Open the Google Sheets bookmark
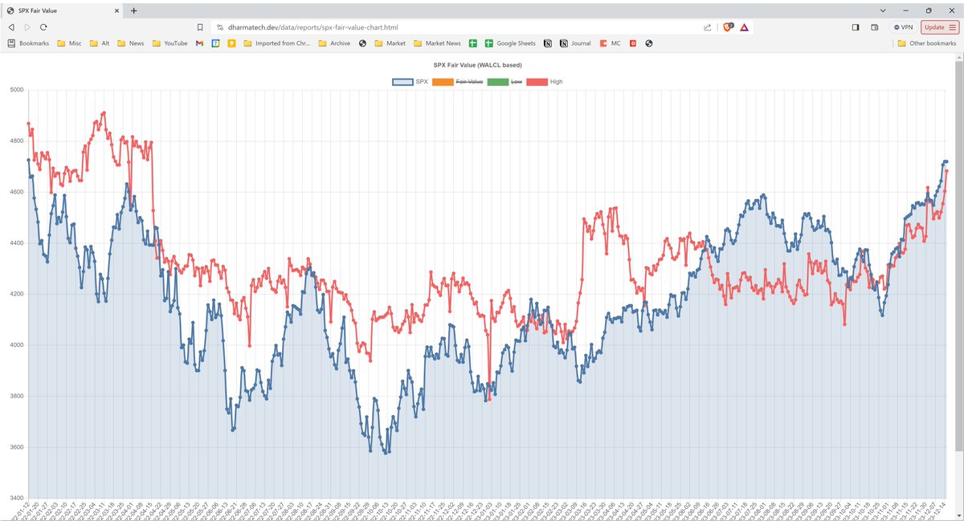This screenshot has height=521, width=964. tap(510, 43)
